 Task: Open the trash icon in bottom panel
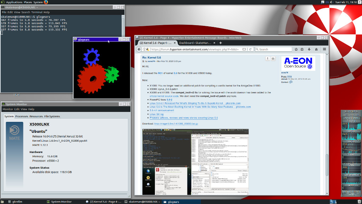(x=359, y=202)
